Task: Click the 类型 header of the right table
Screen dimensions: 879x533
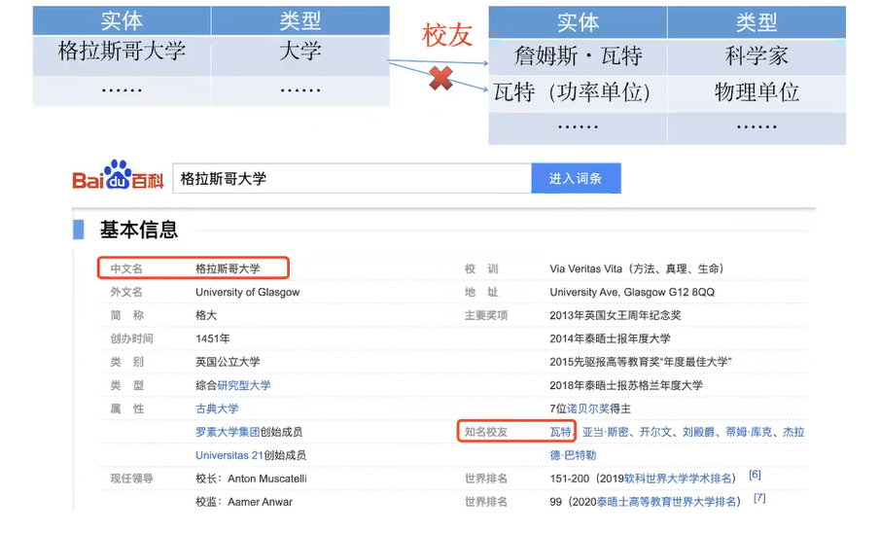Action: pyautogui.click(x=756, y=21)
